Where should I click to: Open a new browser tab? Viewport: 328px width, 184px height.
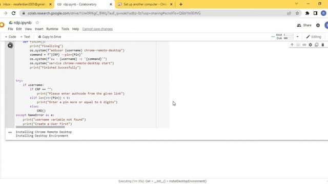click(181, 4)
